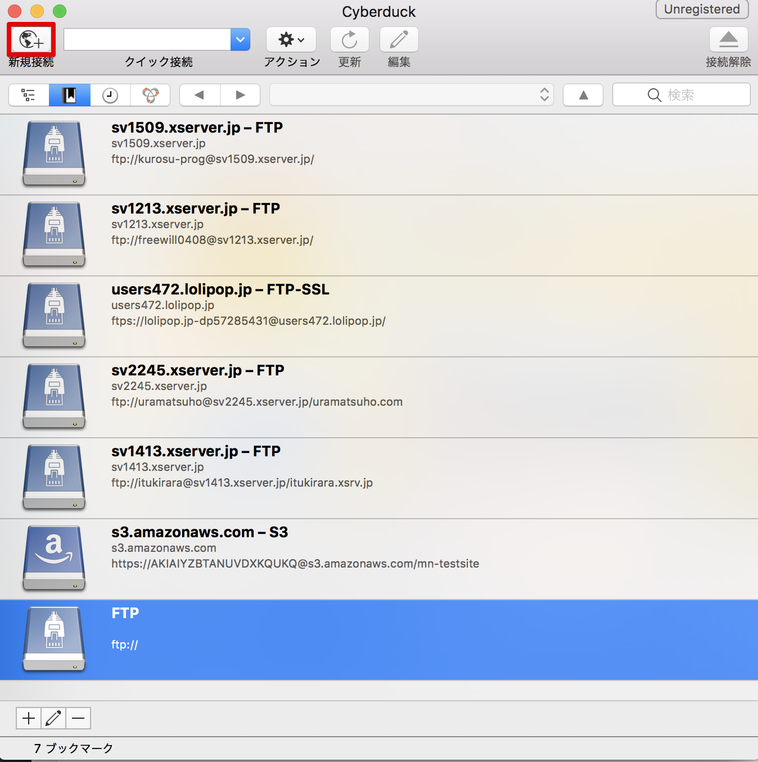758x762 pixels.
Task: Edit bookmark with bottom pencil button
Action: click(53, 718)
